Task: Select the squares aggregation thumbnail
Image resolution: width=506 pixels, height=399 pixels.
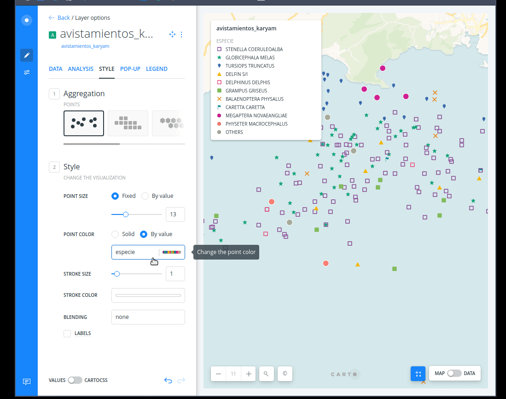Action: tap(128, 123)
